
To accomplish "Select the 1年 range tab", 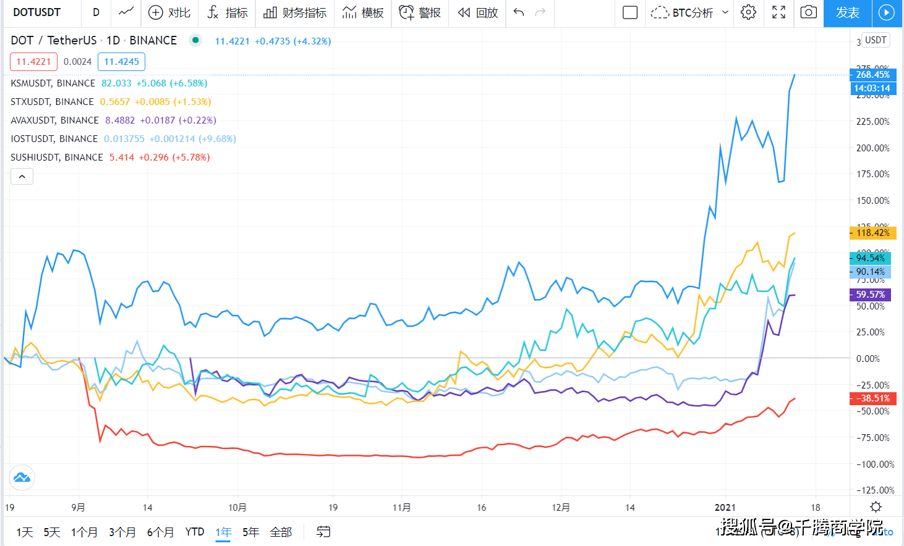I will [x=223, y=532].
